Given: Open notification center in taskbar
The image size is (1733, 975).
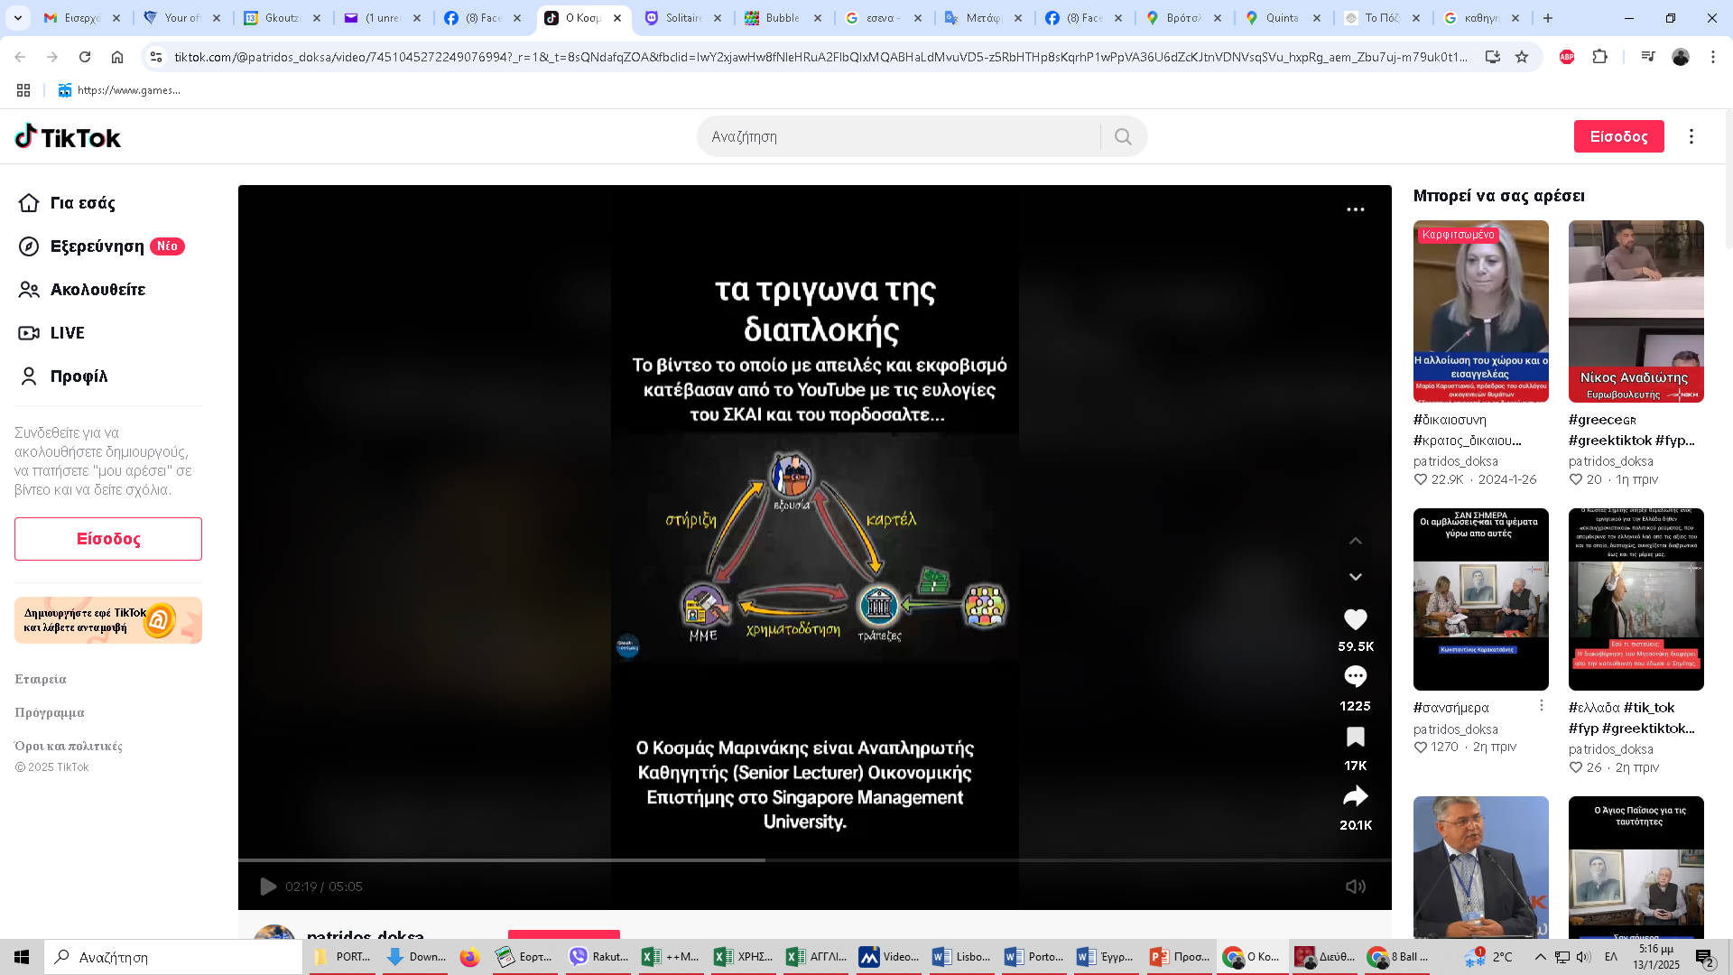Looking at the screenshot, I should (x=1704, y=957).
